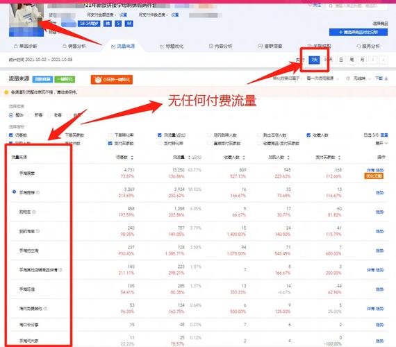Image resolution: width=396 pixels, height=347 pixels.
Task: Expand the indicator list with 展开
Action: coord(381,144)
